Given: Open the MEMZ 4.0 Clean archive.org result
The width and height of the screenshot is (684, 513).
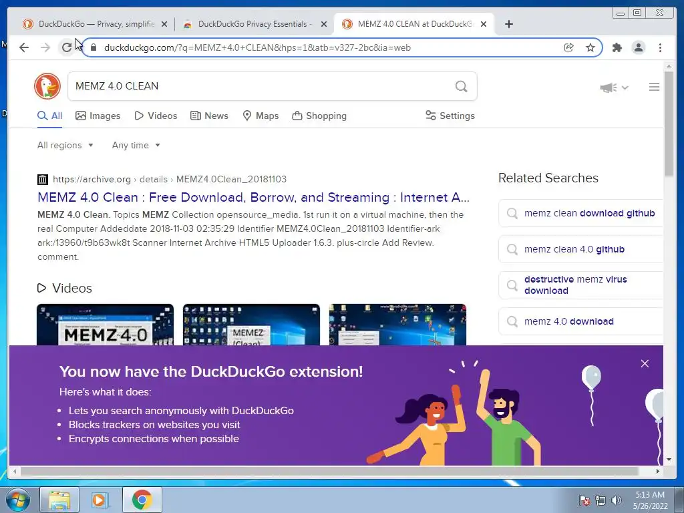Looking at the screenshot, I should (253, 197).
